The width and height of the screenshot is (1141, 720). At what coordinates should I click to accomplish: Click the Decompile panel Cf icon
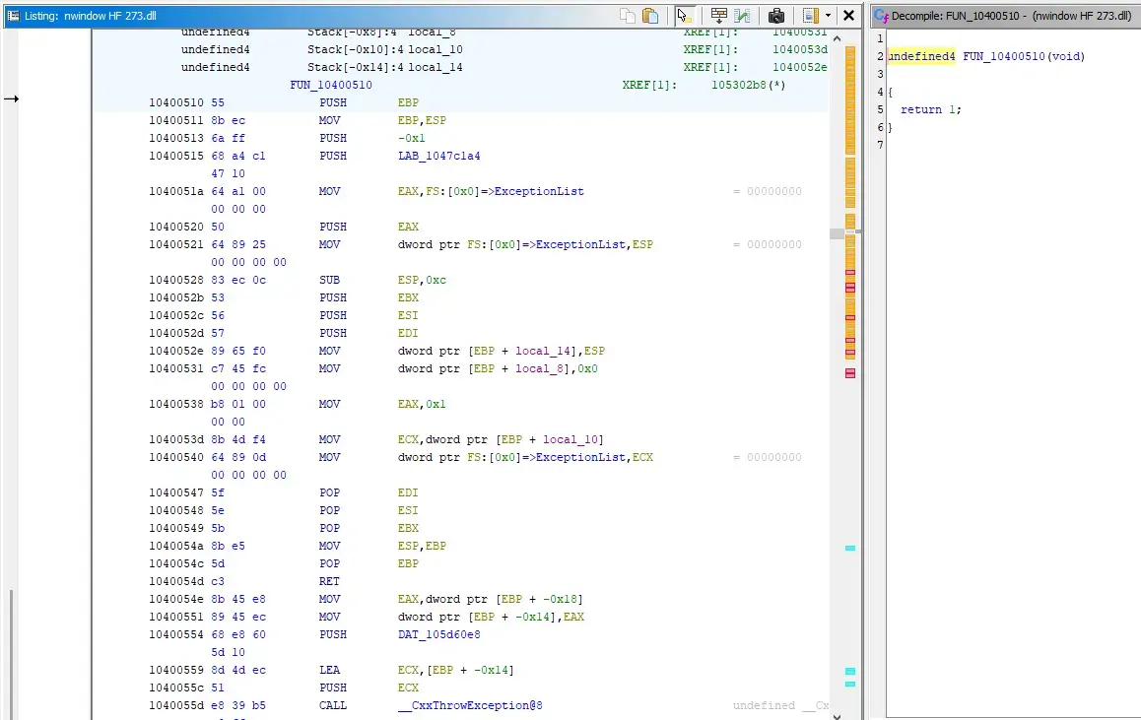pyautogui.click(x=881, y=16)
